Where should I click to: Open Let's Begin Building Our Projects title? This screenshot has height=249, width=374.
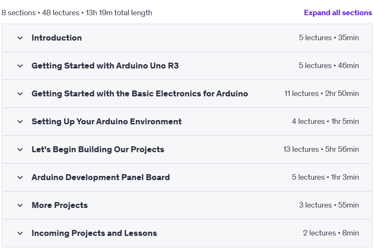tap(98, 150)
